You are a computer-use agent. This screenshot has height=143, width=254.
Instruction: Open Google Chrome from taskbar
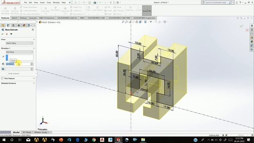94,140
